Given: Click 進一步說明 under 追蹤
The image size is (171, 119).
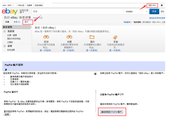Looking at the screenshot, I should pos(69,50).
